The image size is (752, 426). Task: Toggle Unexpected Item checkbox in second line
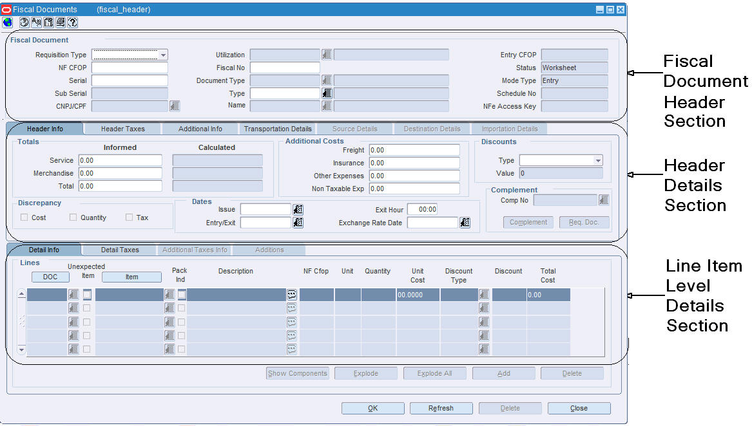(86, 308)
